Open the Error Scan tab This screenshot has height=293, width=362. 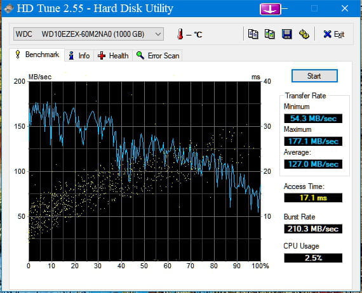coord(158,56)
